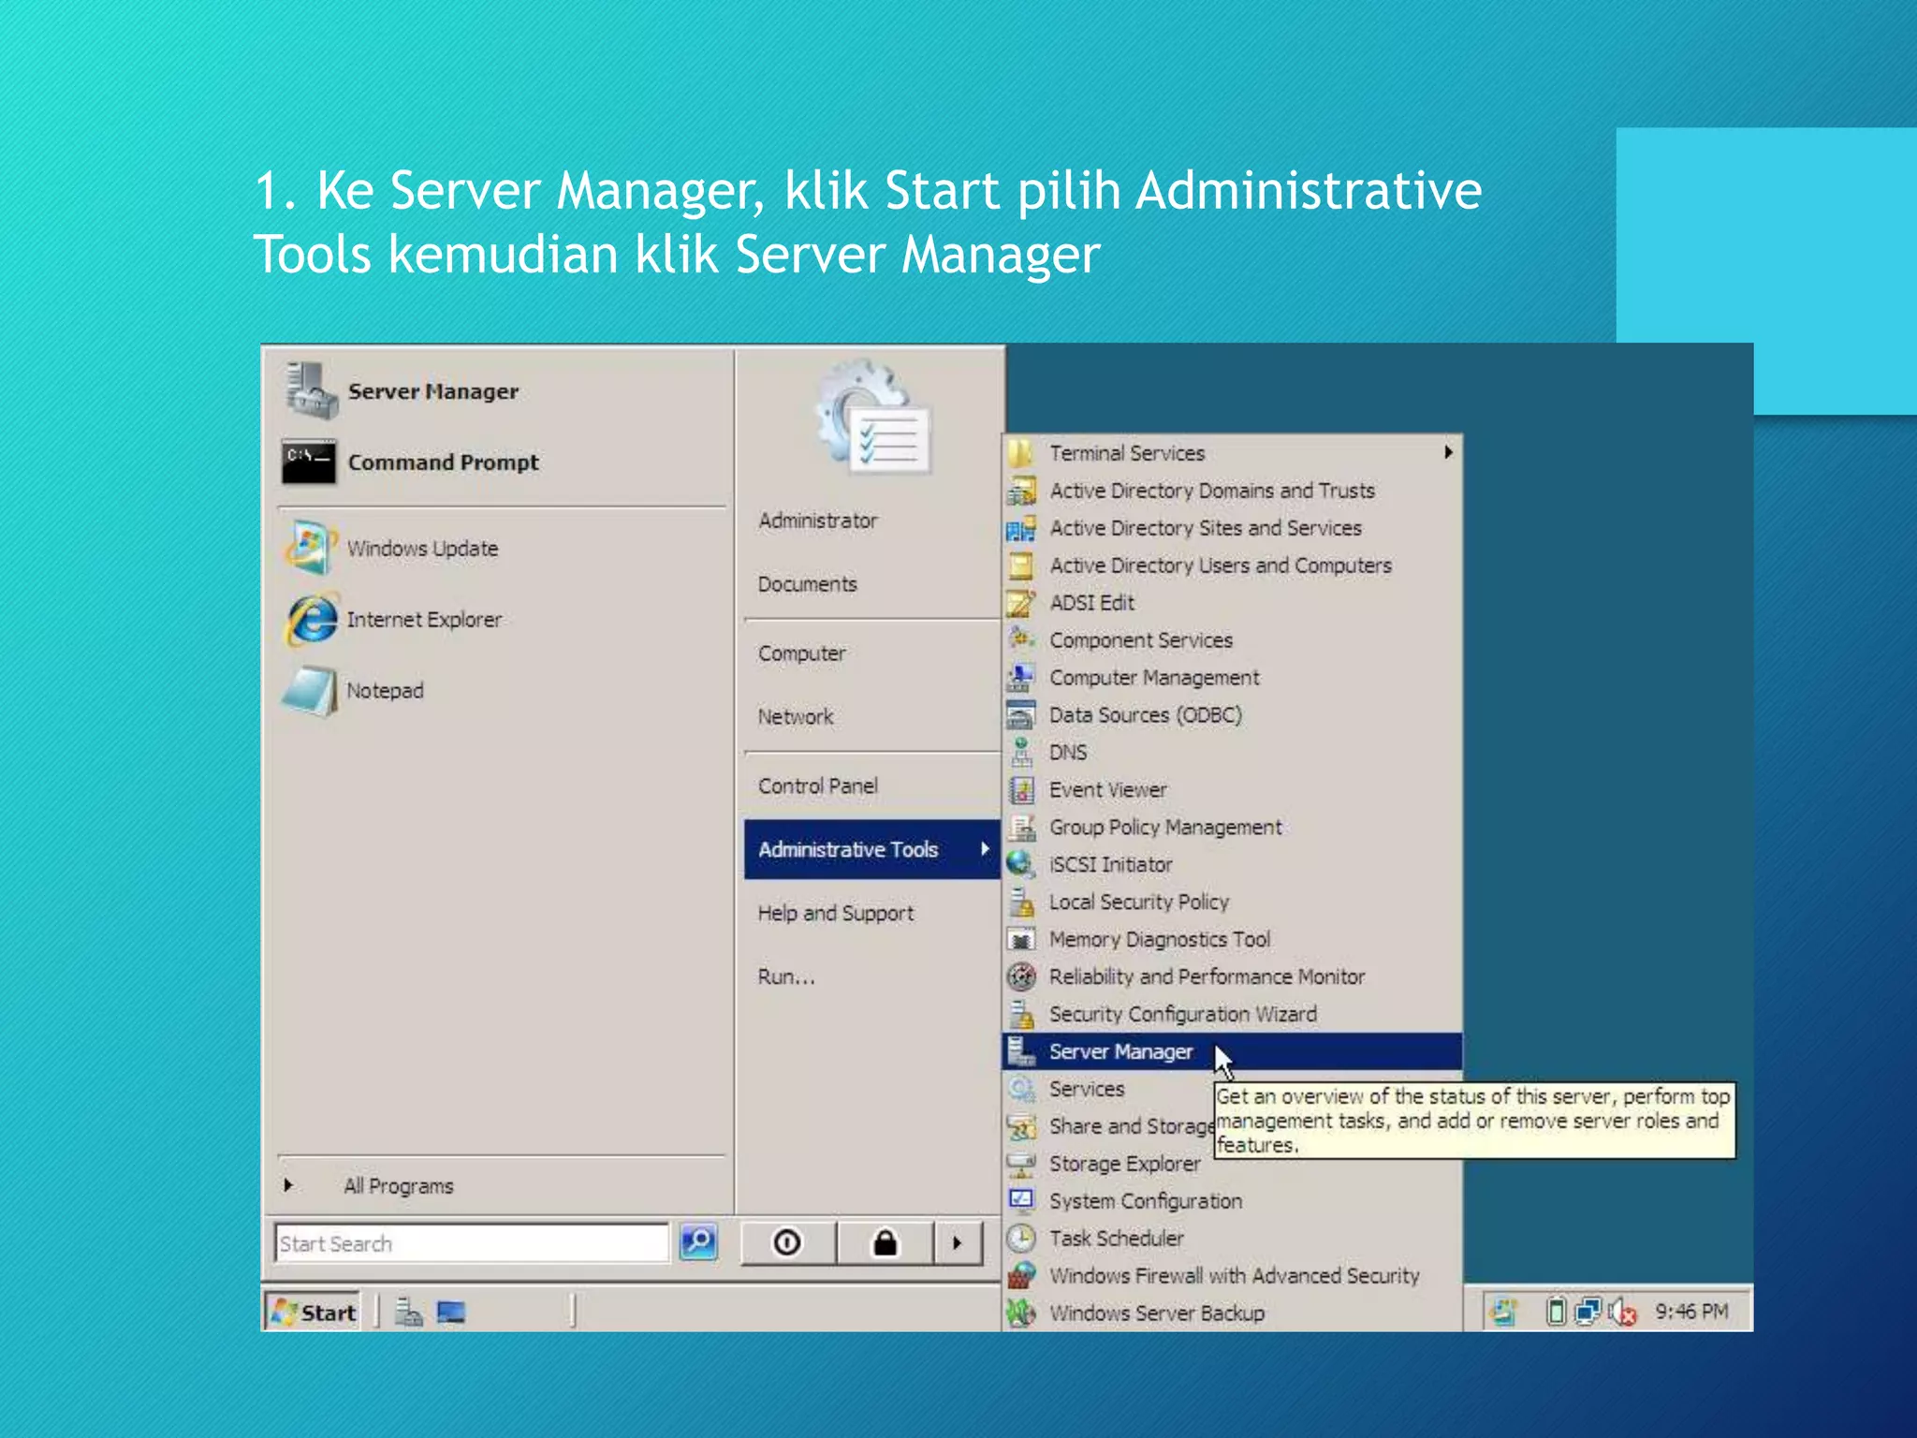
Task: Launch the Internet Explorer icon
Action: pyautogui.click(x=310, y=619)
